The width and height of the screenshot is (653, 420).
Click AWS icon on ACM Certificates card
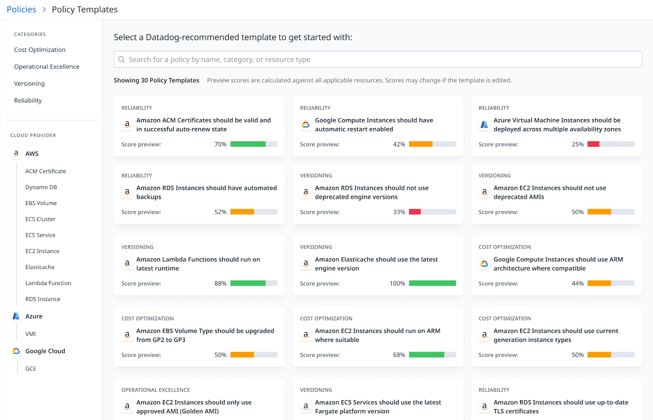[127, 125]
